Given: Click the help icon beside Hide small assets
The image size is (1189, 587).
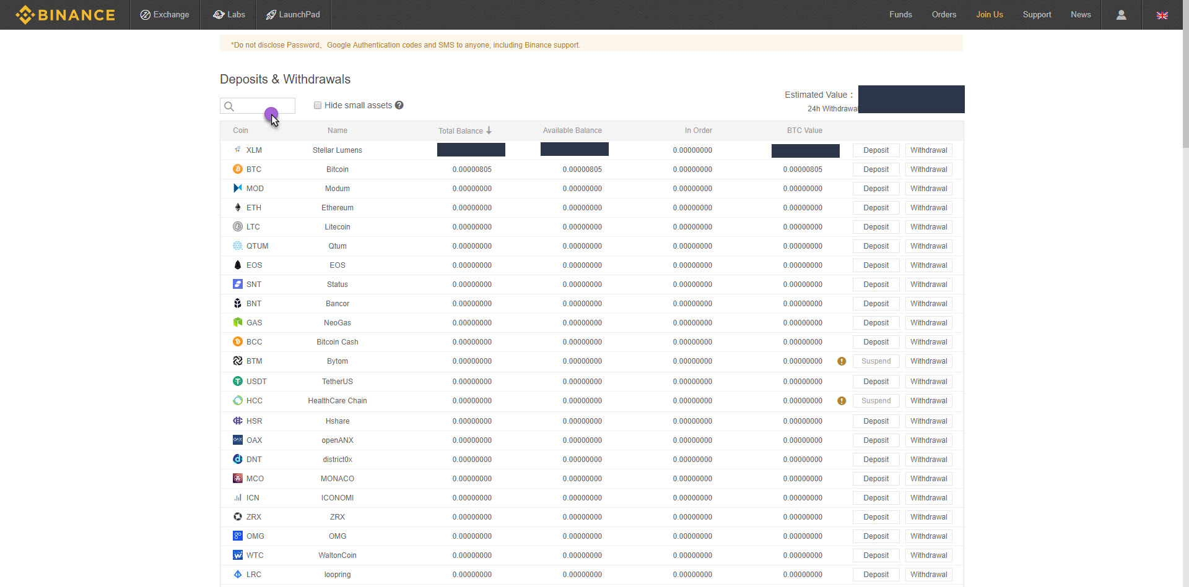Looking at the screenshot, I should tap(399, 105).
